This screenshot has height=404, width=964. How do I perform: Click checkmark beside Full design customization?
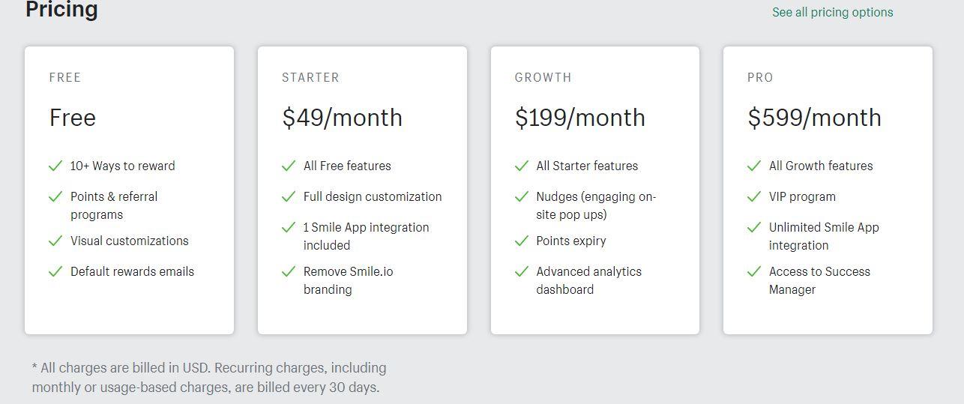289,196
